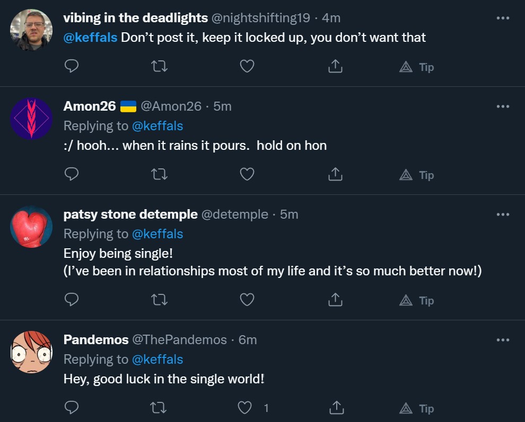
Task: Tip patsy stone detemple
Action: tap(417, 300)
